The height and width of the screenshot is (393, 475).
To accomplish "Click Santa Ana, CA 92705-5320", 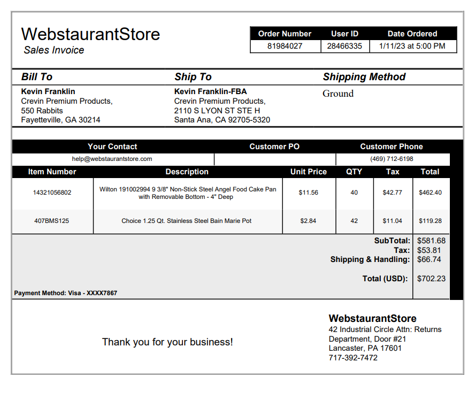I will pyautogui.click(x=222, y=120).
